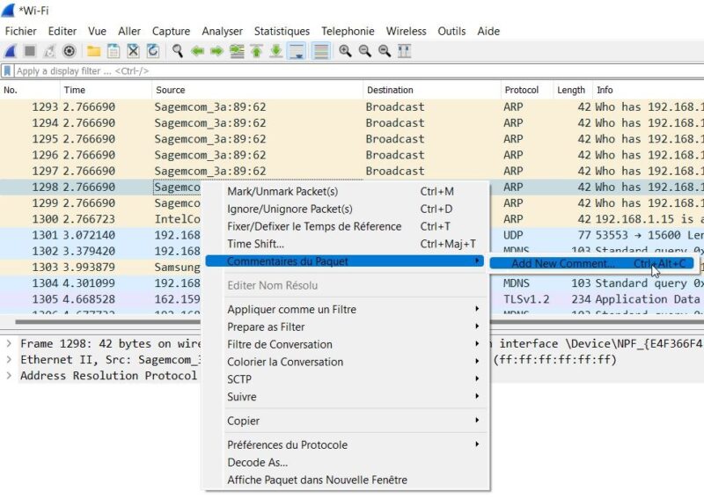Reload the capture file icon

click(153, 51)
